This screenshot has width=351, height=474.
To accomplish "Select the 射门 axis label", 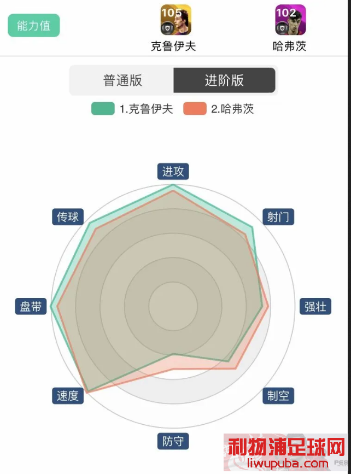I will [278, 216].
